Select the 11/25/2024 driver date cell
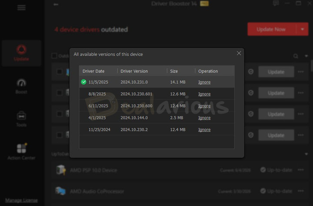This screenshot has width=313, height=206. (99, 130)
